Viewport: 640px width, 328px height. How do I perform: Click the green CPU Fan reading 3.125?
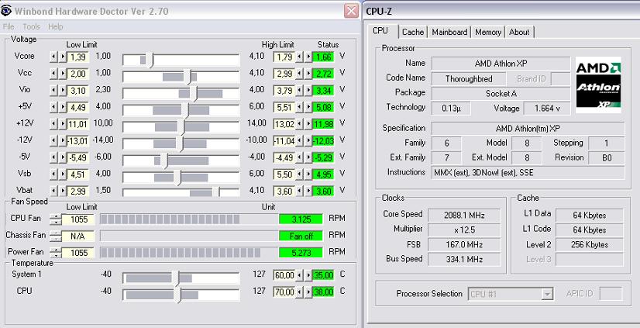coord(301,219)
